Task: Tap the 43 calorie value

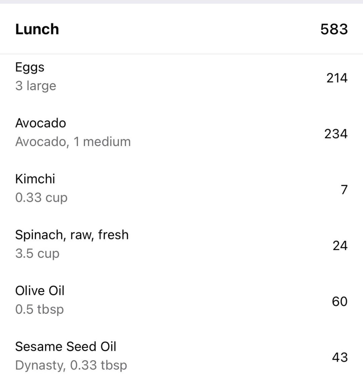Action: coord(339,357)
